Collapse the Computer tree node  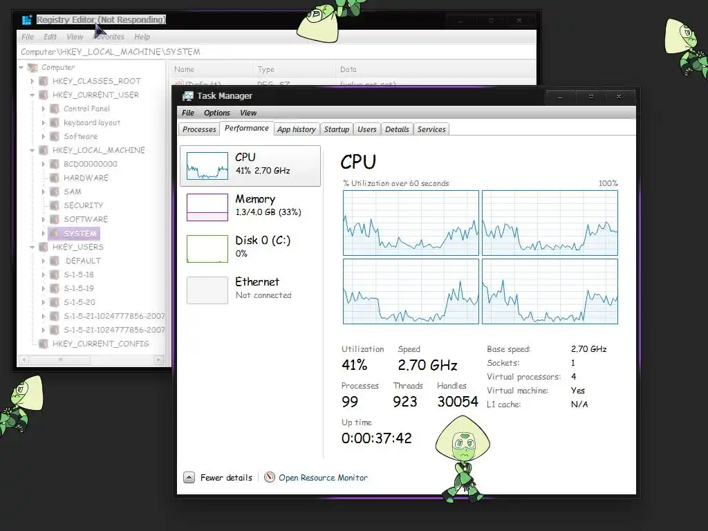(21, 68)
